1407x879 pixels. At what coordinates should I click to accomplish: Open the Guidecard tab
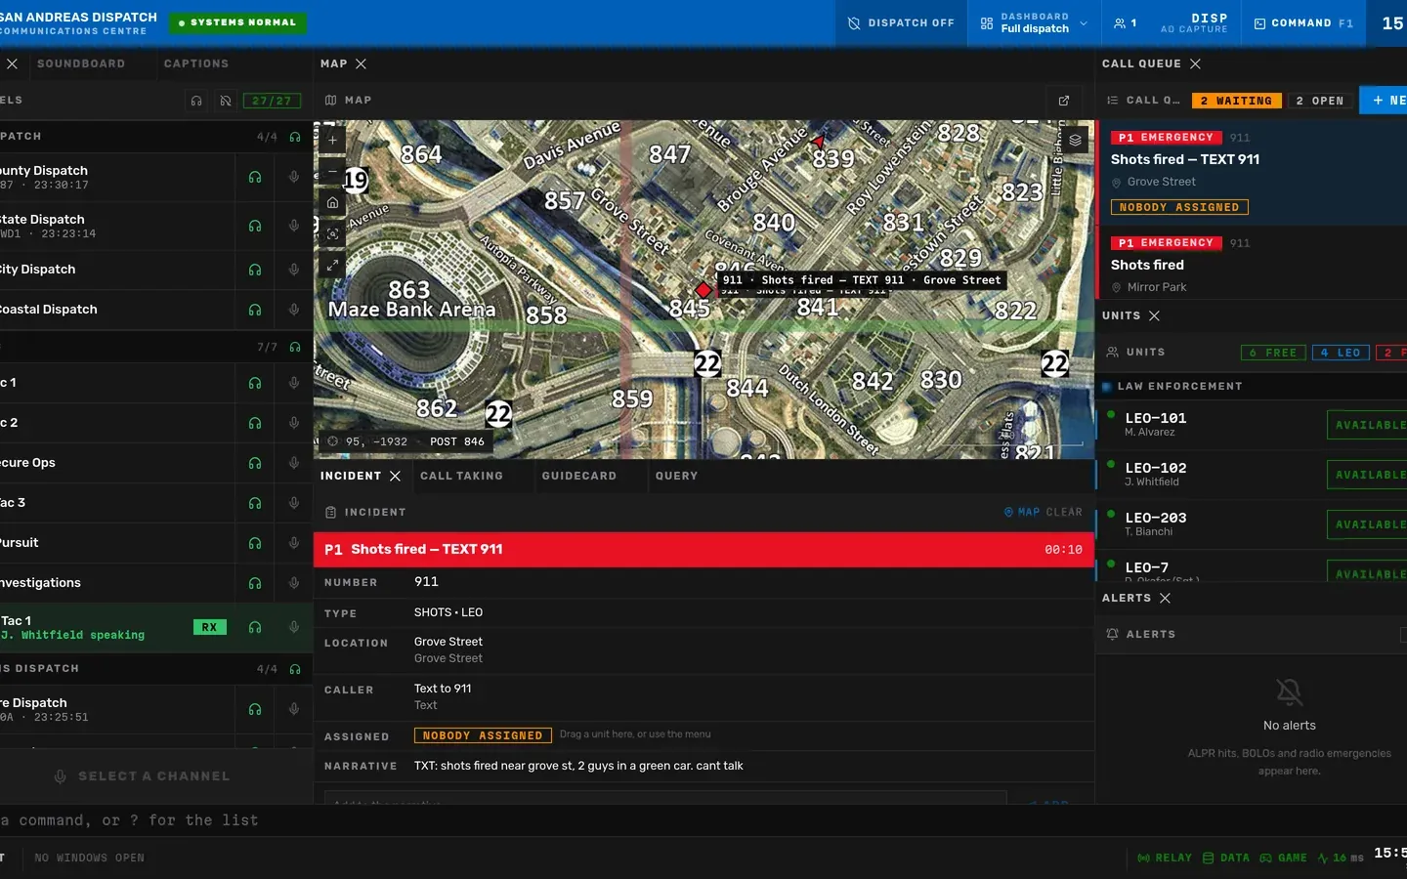579,476
